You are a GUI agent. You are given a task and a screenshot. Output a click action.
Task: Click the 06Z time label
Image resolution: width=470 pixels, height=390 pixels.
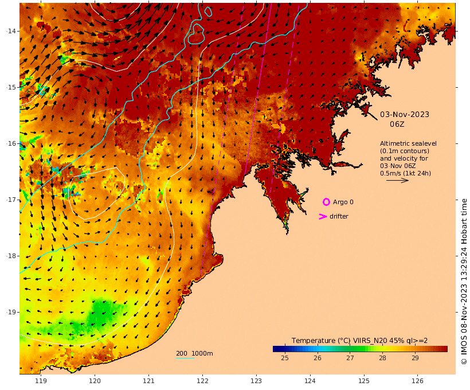tap(397, 124)
